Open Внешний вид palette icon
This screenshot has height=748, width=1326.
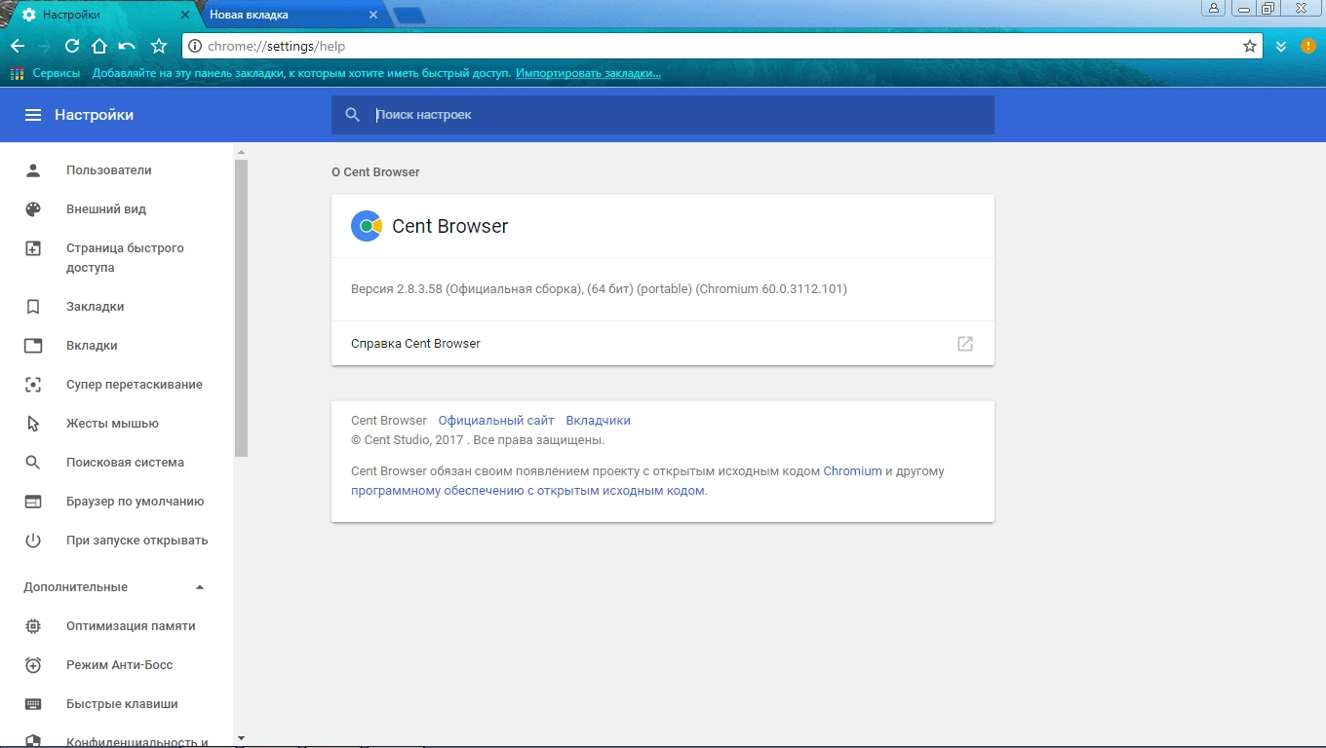33,209
